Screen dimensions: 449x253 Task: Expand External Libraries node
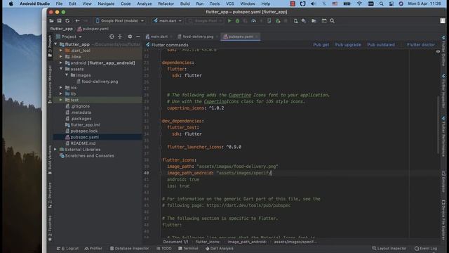pyautogui.click(x=55, y=150)
